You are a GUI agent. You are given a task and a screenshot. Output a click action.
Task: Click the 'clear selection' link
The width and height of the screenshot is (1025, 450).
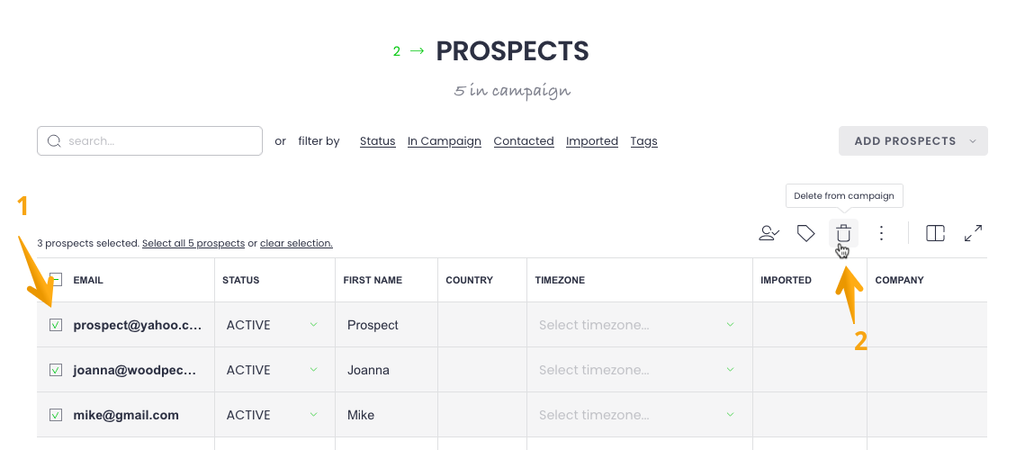(296, 243)
